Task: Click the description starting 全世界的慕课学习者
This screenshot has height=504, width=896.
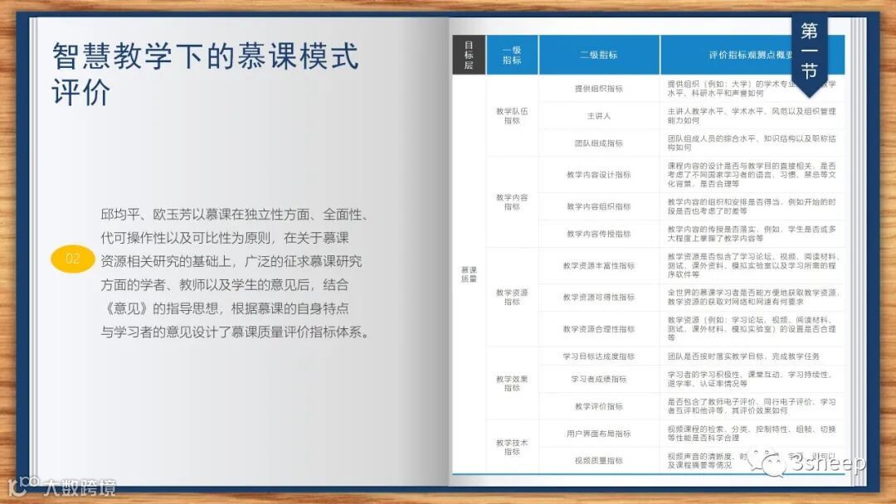Action: 752,297
